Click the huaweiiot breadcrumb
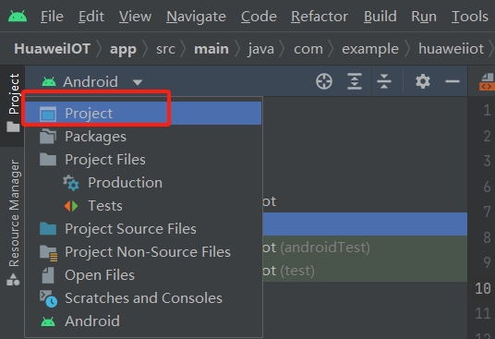Image resolution: width=495 pixels, height=339 pixels. tap(451, 49)
